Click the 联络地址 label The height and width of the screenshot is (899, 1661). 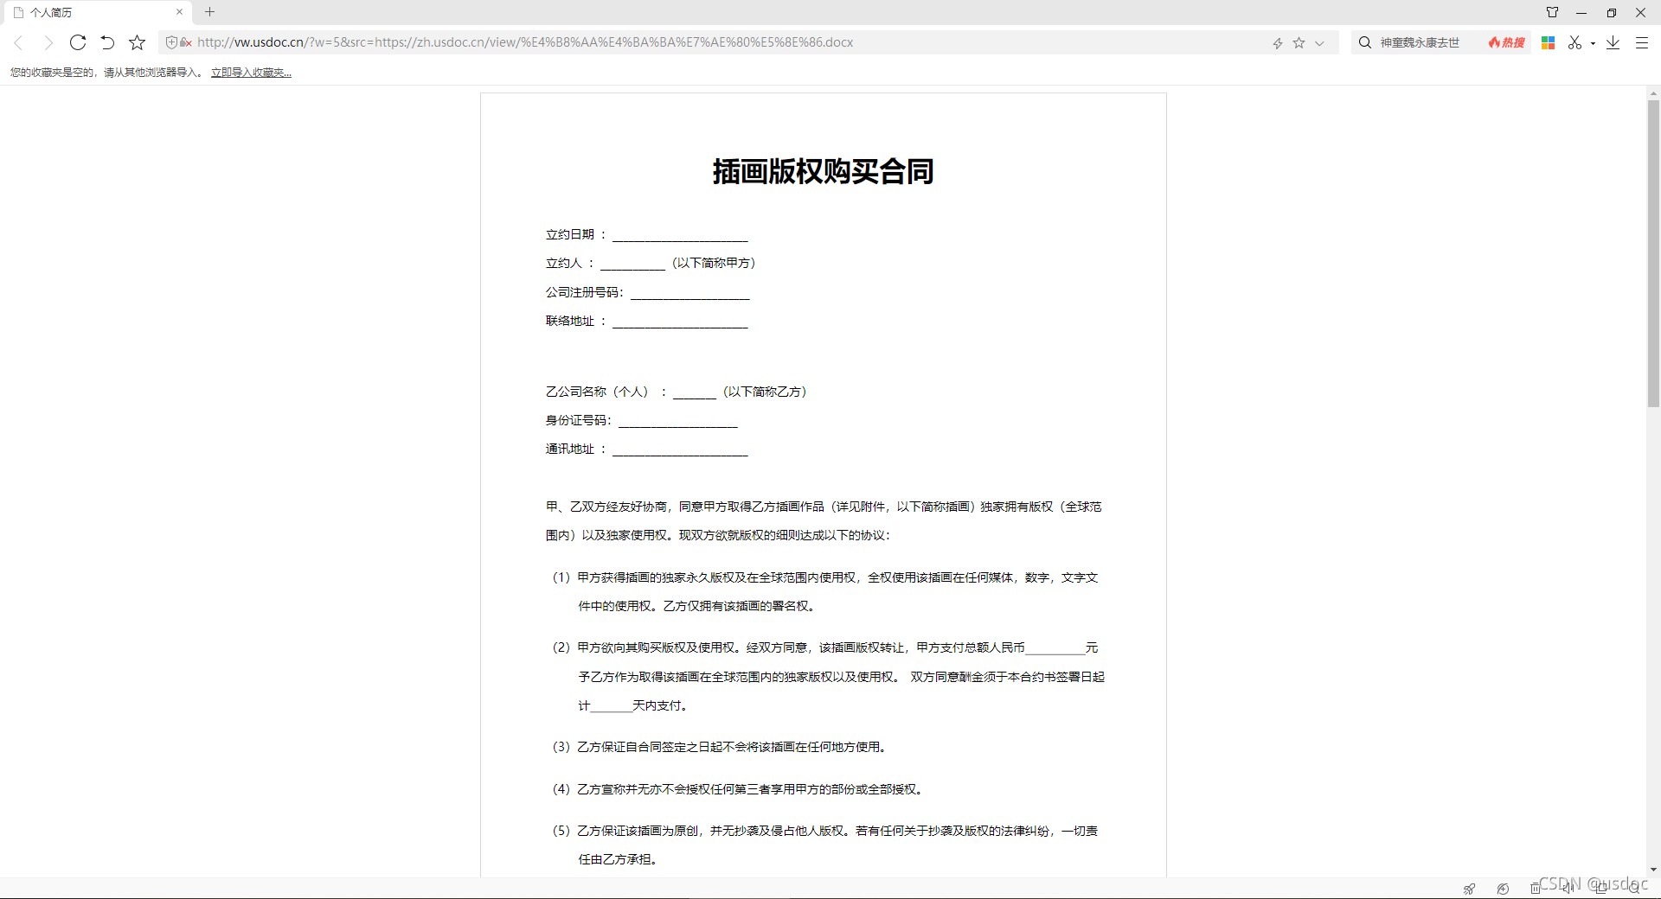point(570,321)
